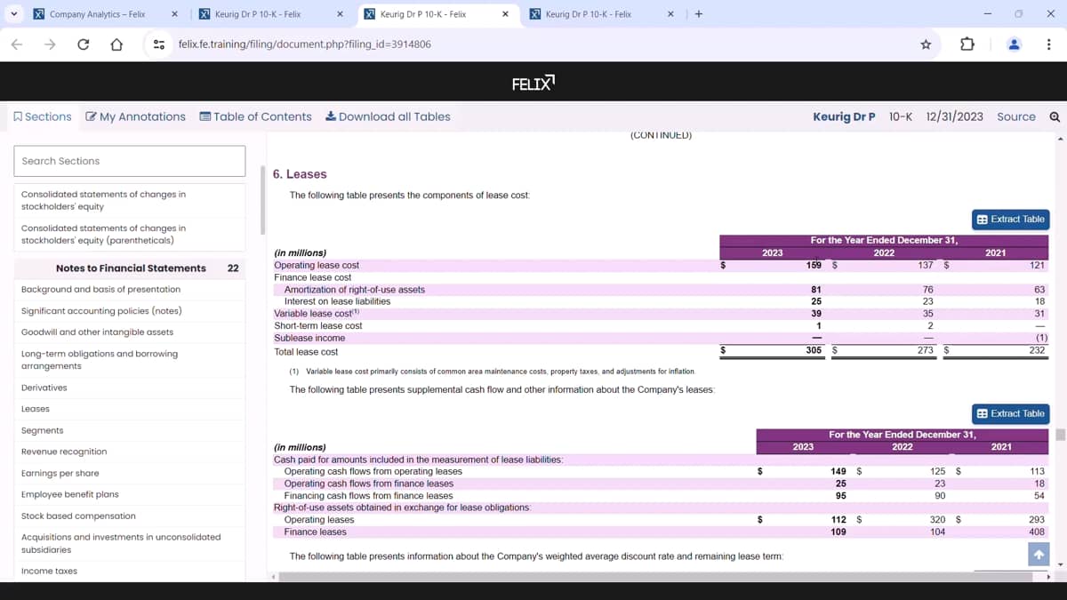
Task: Extract the lease cost components table
Action: [1011, 220]
